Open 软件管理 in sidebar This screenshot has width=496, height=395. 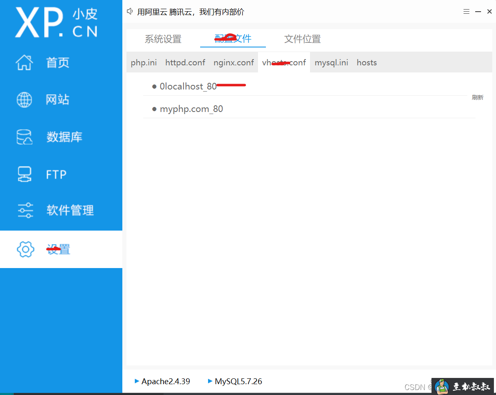point(70,210)
